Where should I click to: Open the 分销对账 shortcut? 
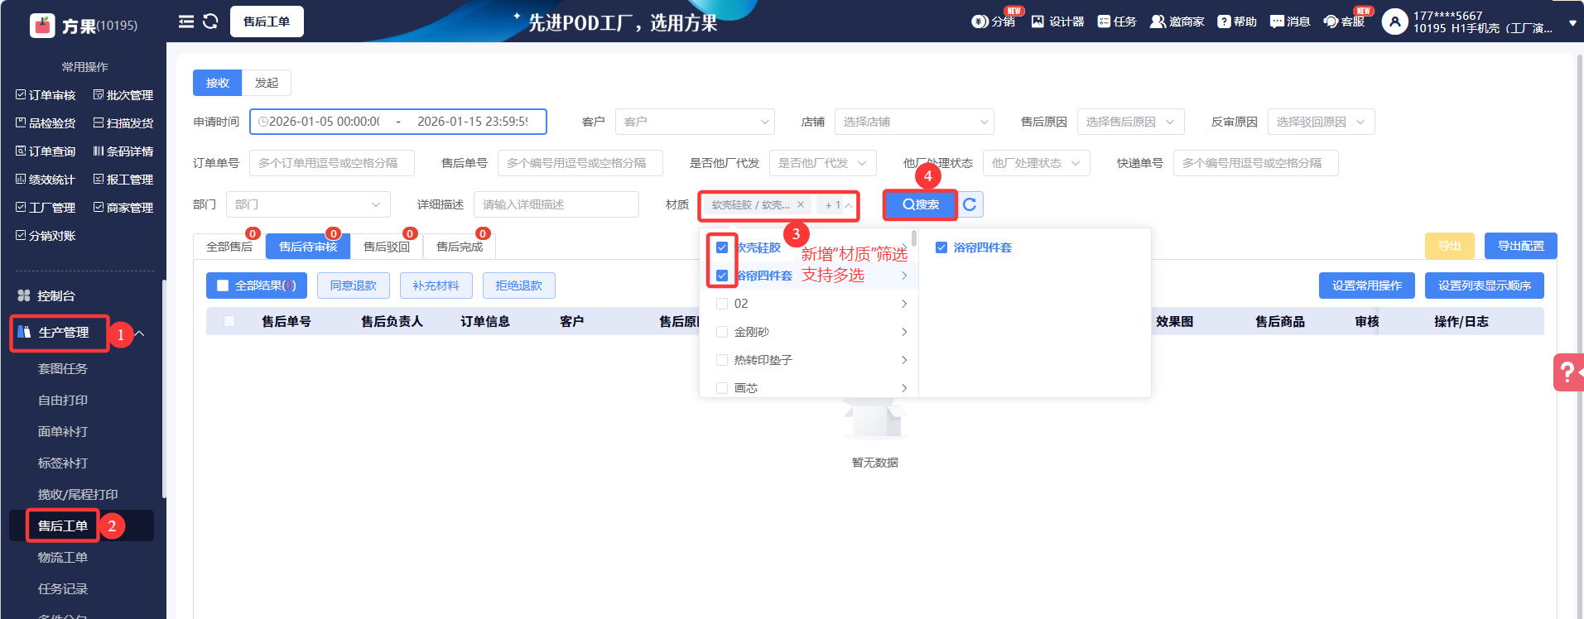pyautogui.click(x=46, y=236)
